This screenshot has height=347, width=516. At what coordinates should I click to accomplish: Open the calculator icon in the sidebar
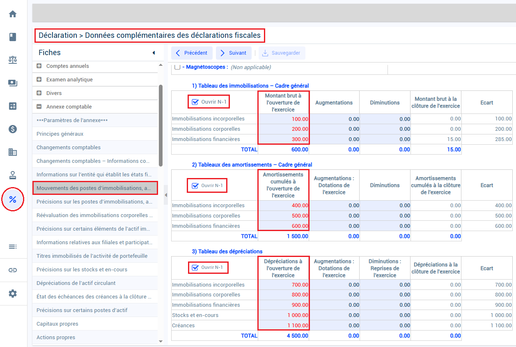[13, 106]
